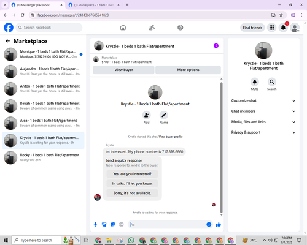Screen dimensions: 307x245
Task: Open Chrome three-dot menu
Action: [301, 15]
